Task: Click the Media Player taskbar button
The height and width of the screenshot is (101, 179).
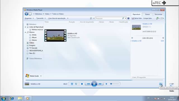Action: point(28,98)
